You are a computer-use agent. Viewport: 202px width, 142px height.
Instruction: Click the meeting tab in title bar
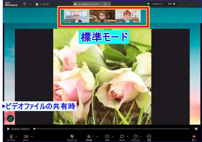click(42, 4)
